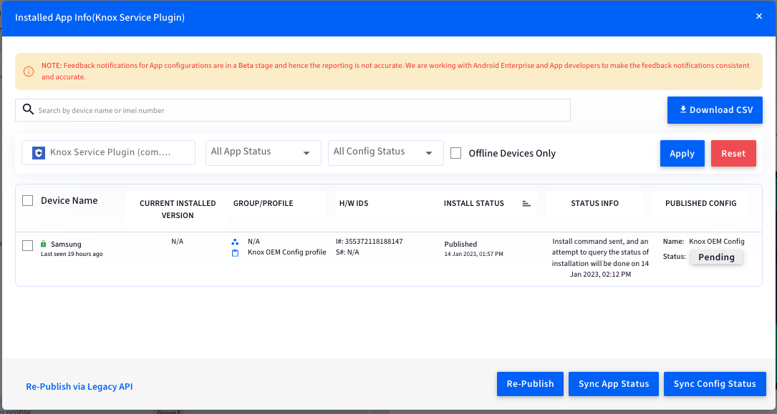Click the Sync Config Status button
777x414 pixels.
coord(714,384)
